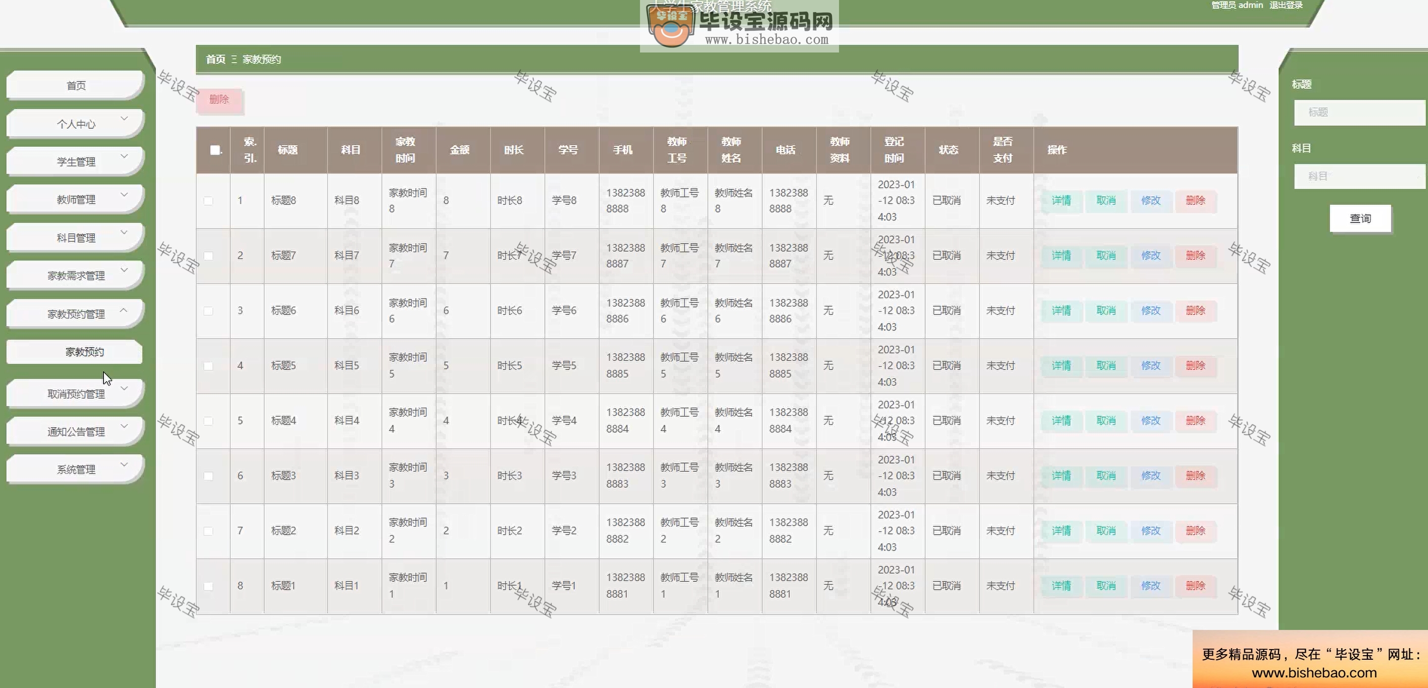Click 取消 for row 标题5
The height and width of the screenshot is (688, 1428).
point(1106,365)
